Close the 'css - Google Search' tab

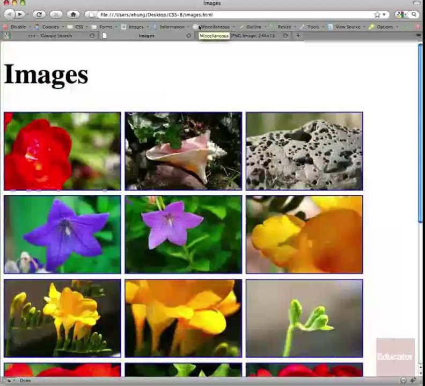click(x=92, y=35)
